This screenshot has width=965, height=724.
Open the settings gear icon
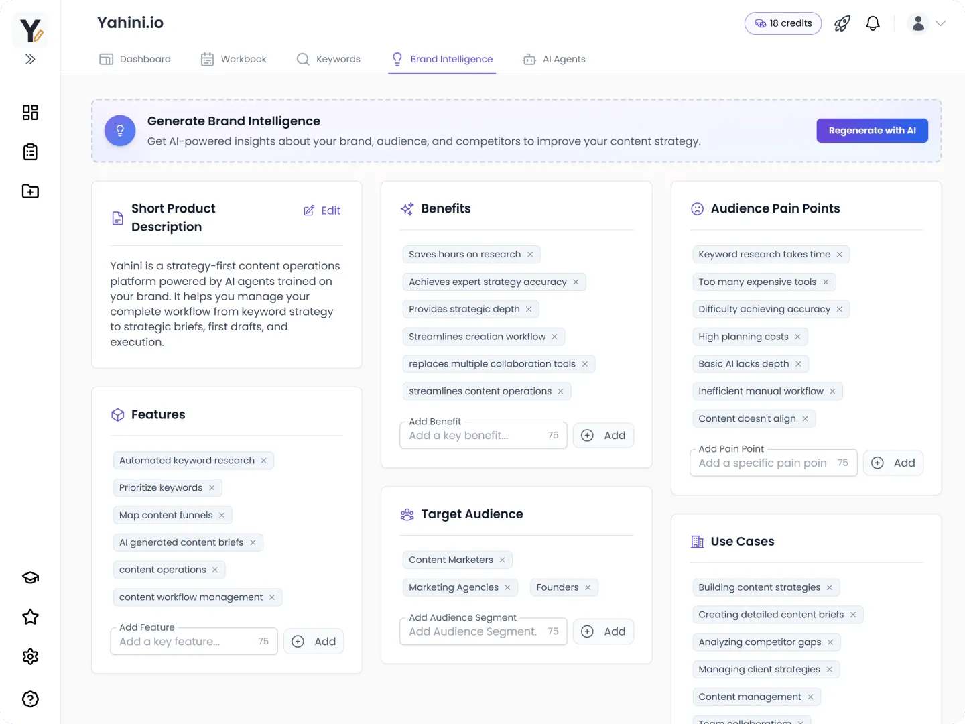coord(29,656)
